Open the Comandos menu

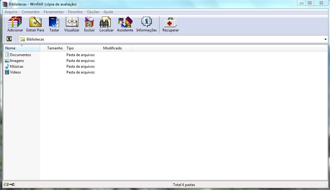point(31,12)
